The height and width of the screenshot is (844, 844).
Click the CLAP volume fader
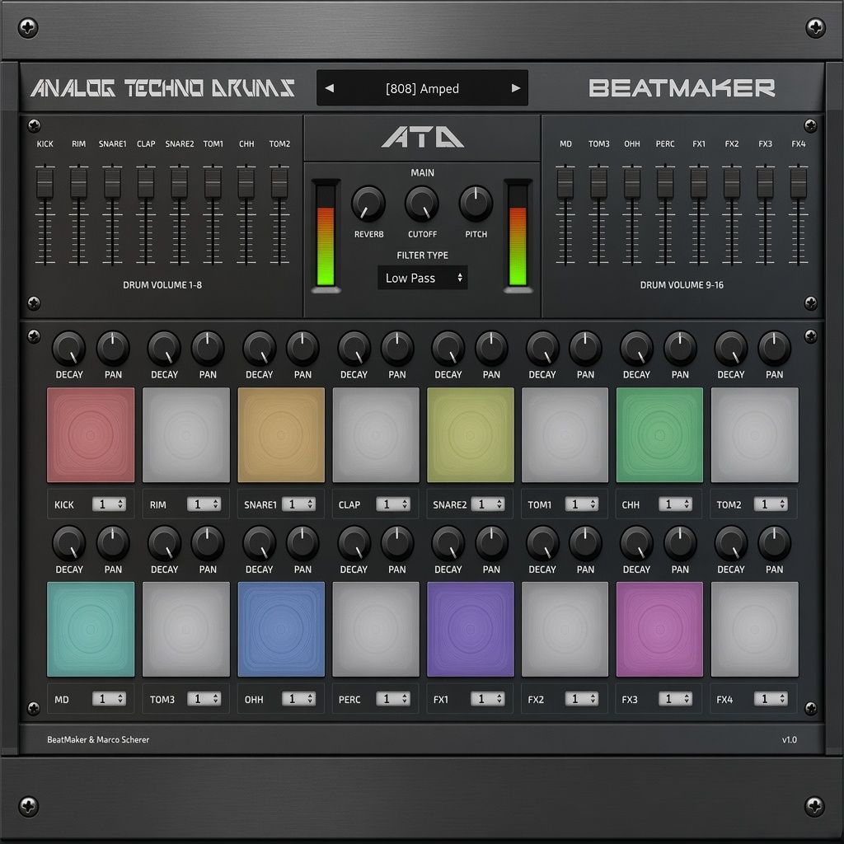145,183
